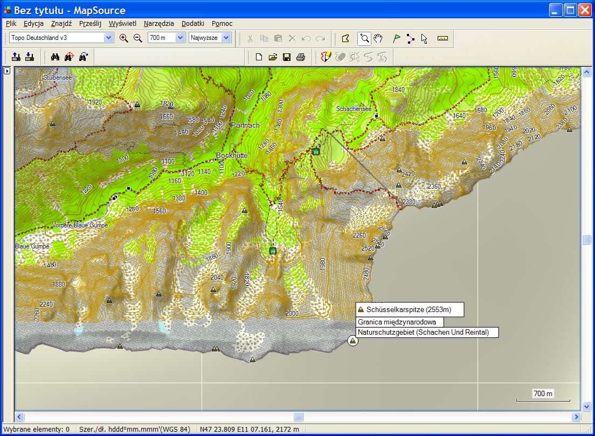Click the Find places binoculars icon
Image resolution: width=595 pixels, height=436 pixels.
coord(55,57)
